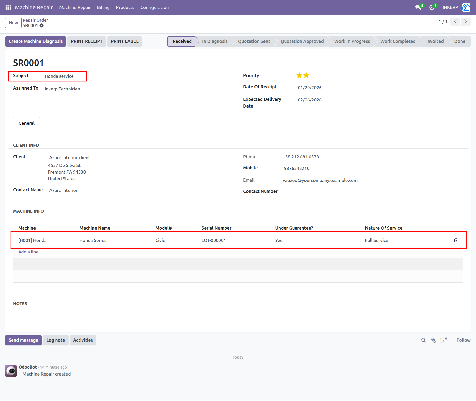This screenshot has width=476, height=401.
Task: Click PRINT RECEIPT button
Action: coord(87,41)
